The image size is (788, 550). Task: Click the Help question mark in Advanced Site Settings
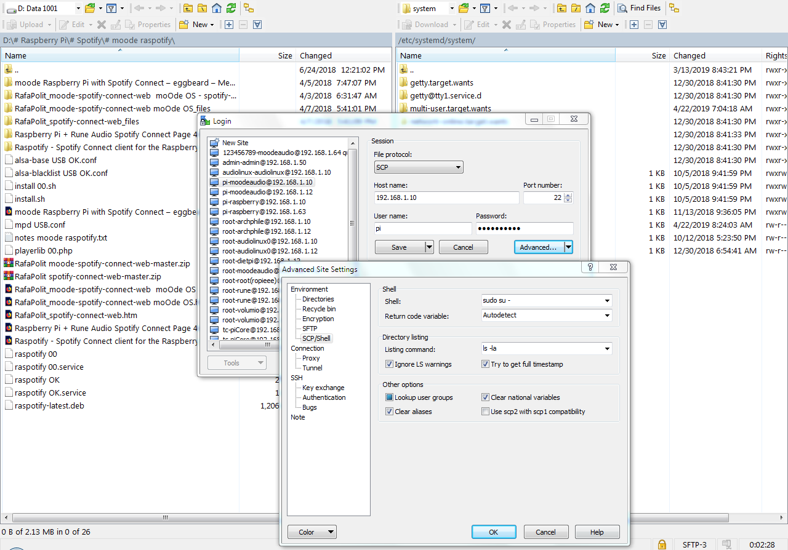tap(590, 268)
